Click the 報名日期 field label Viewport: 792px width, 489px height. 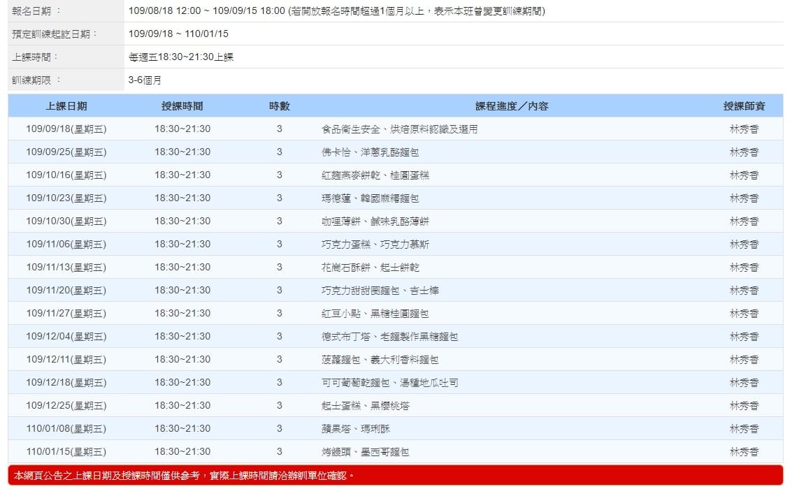click(x=36, y=11)
